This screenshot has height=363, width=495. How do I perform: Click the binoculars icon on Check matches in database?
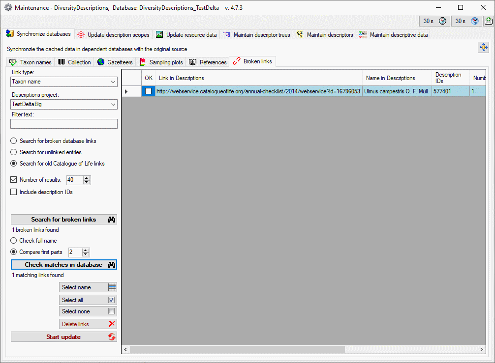pyautogui.click(x=111, y=265)
